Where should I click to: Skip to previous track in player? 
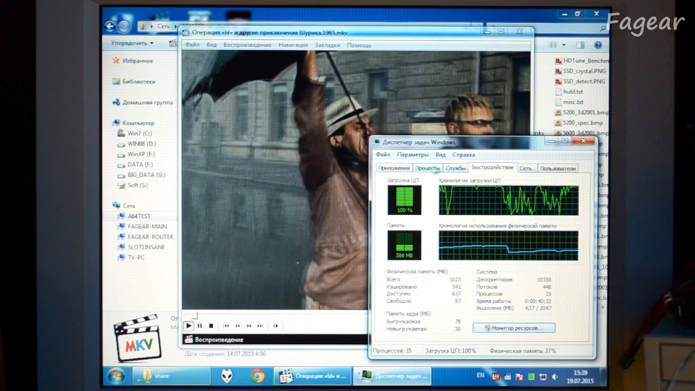pos(226,326)
